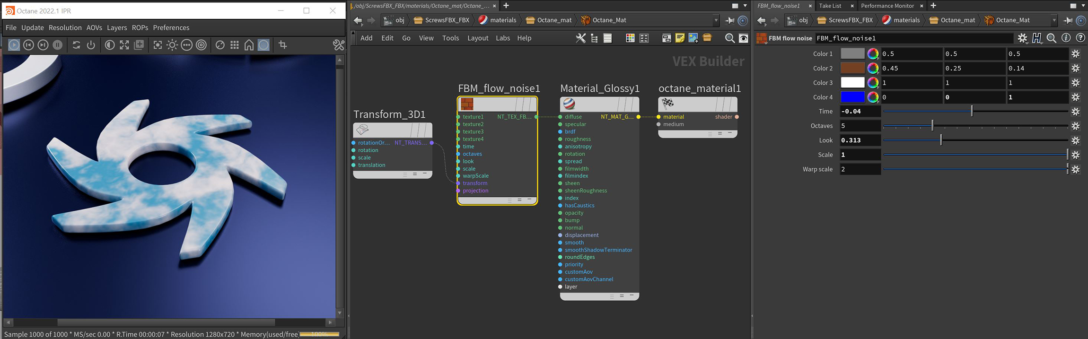1088x339 pixels.
Task: Expand the network path dropdown arrow
Action: click(716, 20)
